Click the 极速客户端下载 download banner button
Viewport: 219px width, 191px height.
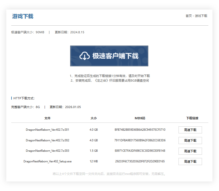pyautogui.click(x=109, y=56)
